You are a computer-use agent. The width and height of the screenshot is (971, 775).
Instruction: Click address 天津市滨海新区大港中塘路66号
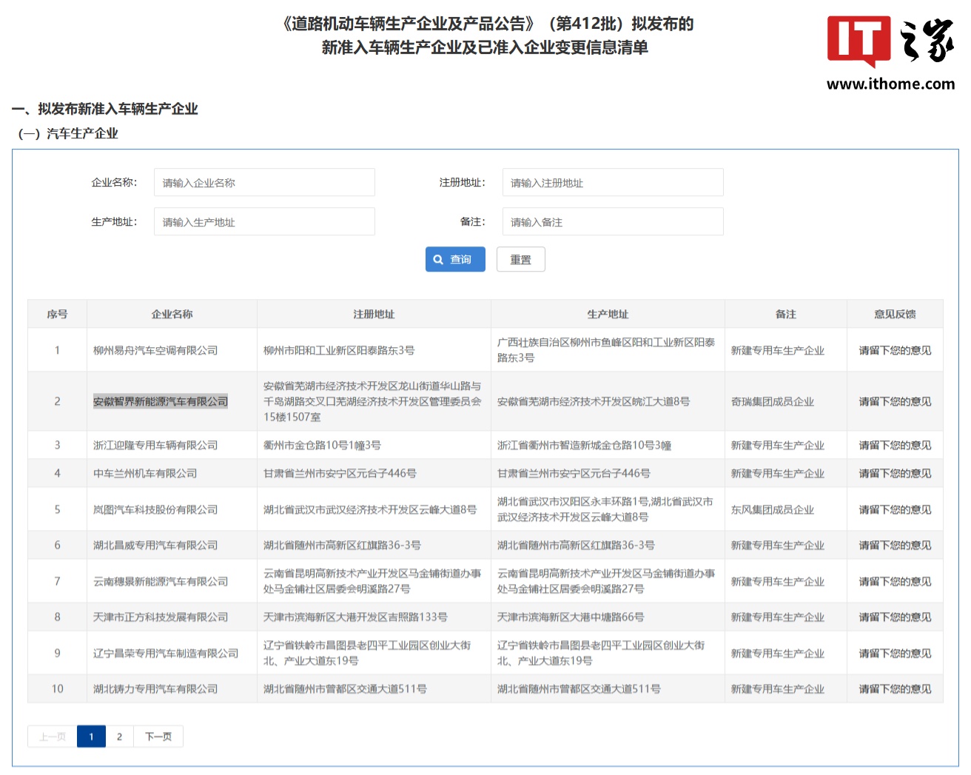point(571,617)
